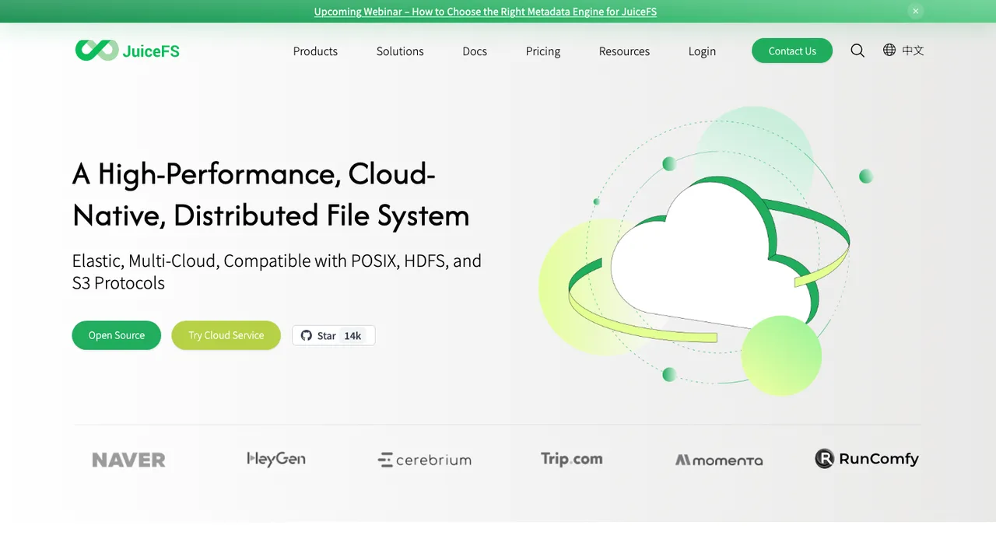Viewport: 996px width, 560px height.
Task: Open the Pricing page
Action: (543, 51)
